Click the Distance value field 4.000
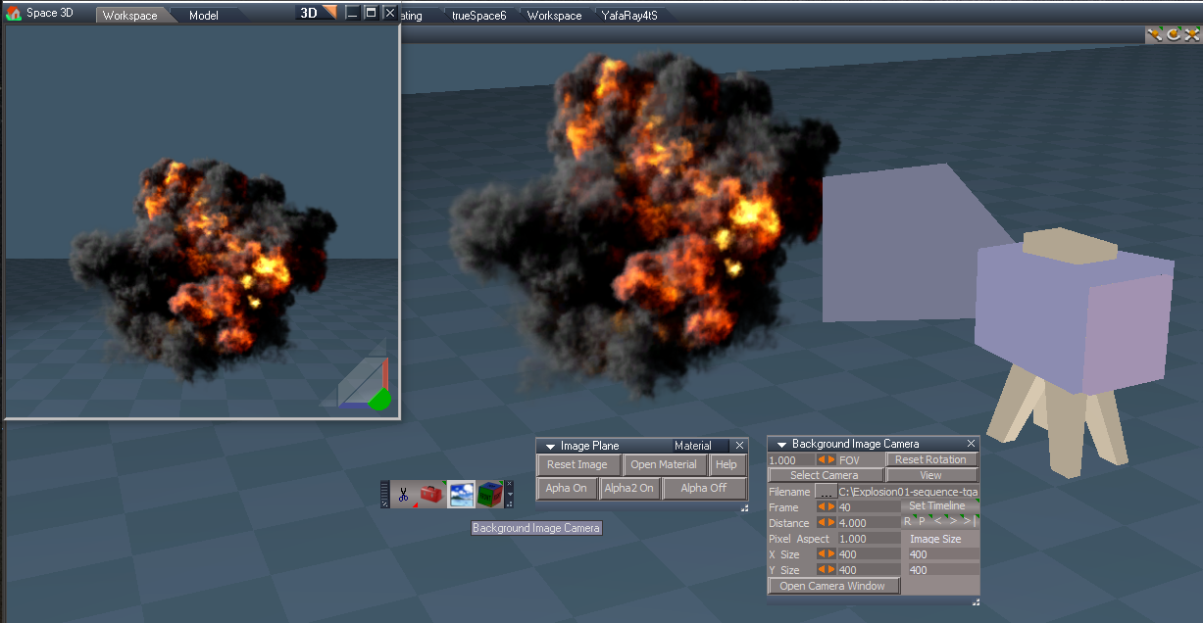The image size is (1203, 623). (869, 523)
